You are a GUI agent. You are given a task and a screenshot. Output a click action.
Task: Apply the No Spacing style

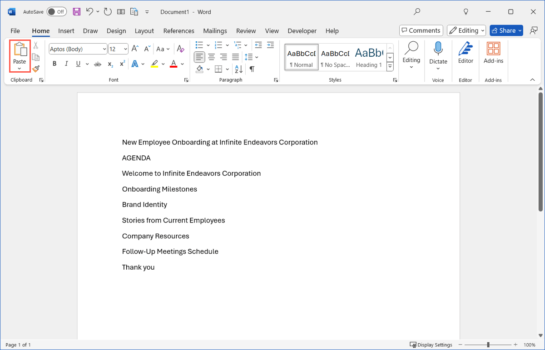point(335,57)
